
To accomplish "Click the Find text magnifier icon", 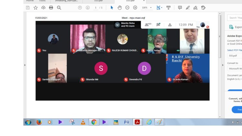I will click(x=59, y=7).
